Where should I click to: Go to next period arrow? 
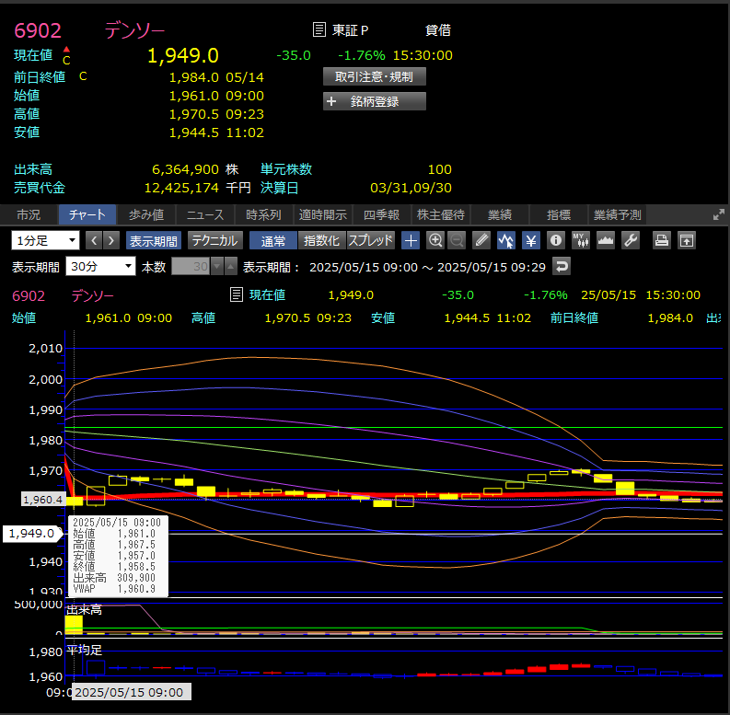coord(111,241)
